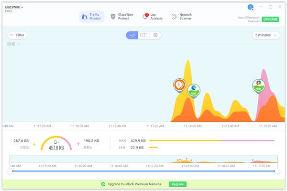This screenshot has width=287, height=191.
Task: Click the Edge NEW app marker
Action: tap(193, 89)
